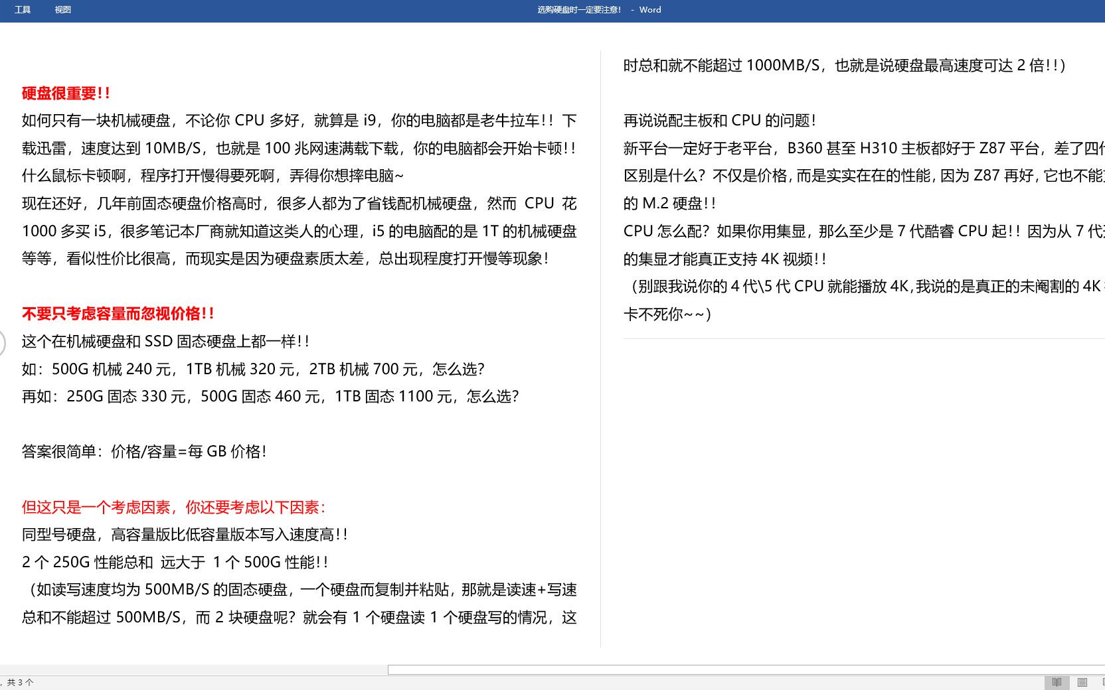Click the Word label in the title bar

[x=649, y=9]
